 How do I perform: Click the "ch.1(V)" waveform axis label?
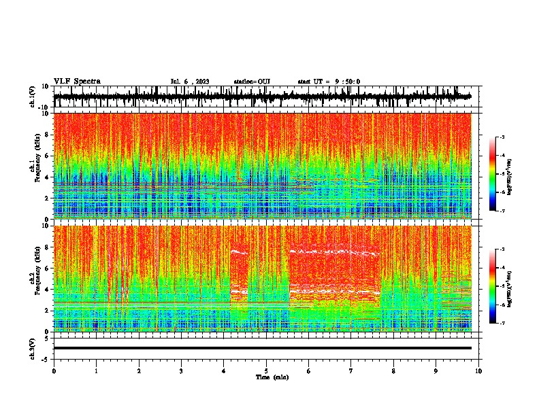tap(33, 97)
